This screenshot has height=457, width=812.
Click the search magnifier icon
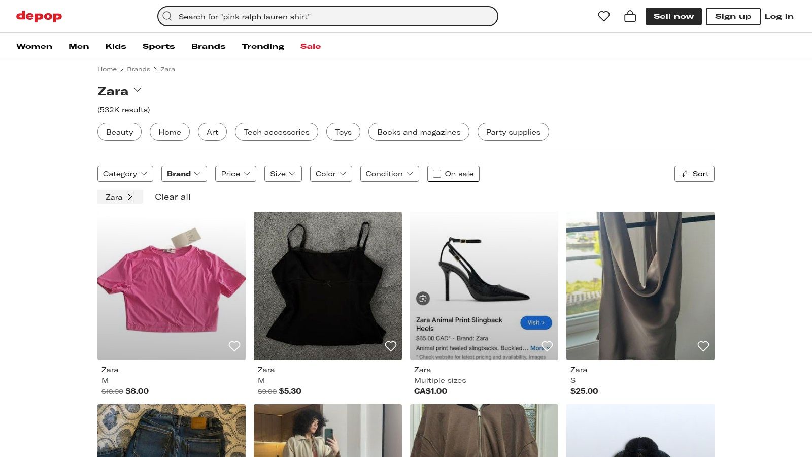tap(167, 16)
